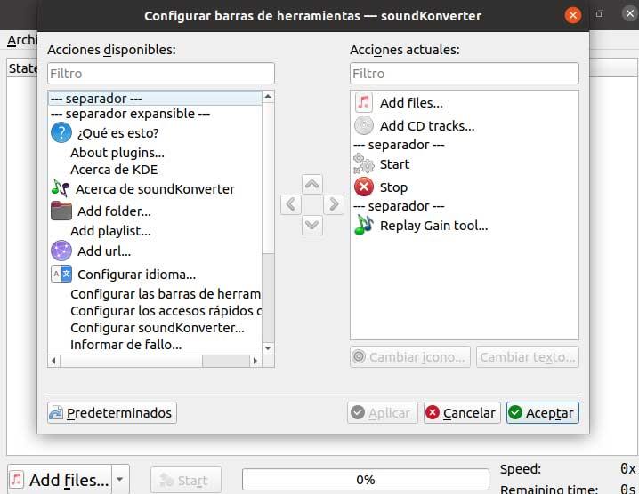Click the State column header in the main window
The height and width of the screenshot is (494, 639).
(23, 68)
